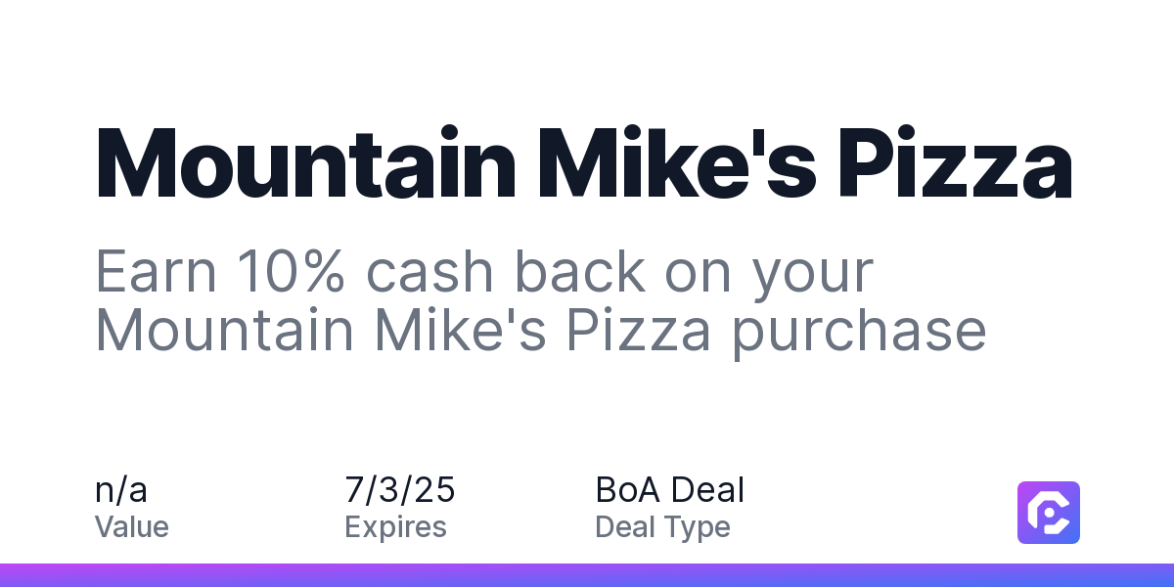
Task: Click the word "Deal" in "BoA Deal"
Action: pos(707,489)
